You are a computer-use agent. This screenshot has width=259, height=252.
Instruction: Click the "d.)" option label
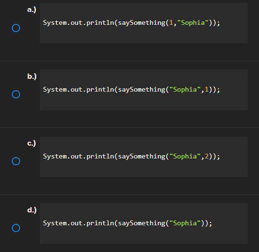pyautogui.click(x=32, y=210)
